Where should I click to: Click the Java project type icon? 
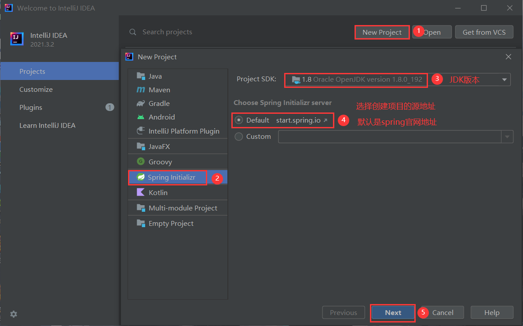(141, 76)
